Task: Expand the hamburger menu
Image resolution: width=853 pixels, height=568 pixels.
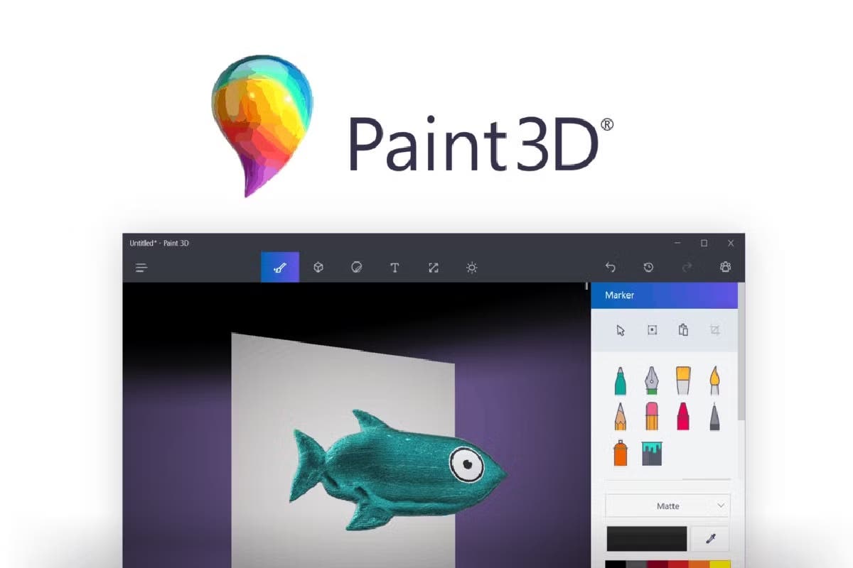Action: (141, 268)
